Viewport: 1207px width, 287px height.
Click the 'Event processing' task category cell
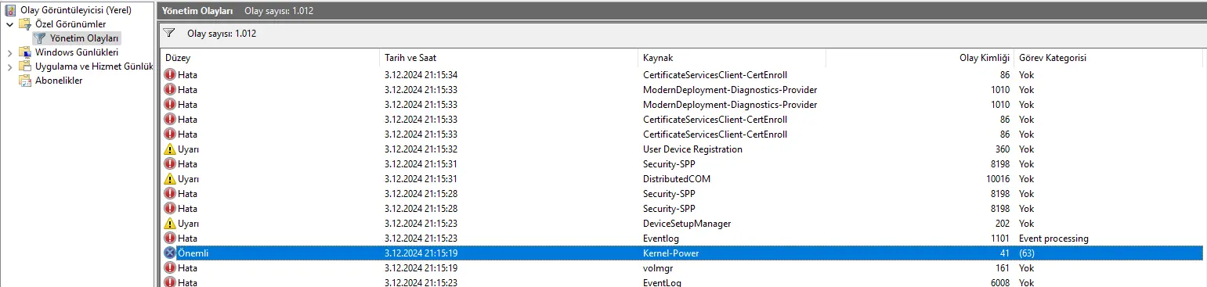[1053, 239]
